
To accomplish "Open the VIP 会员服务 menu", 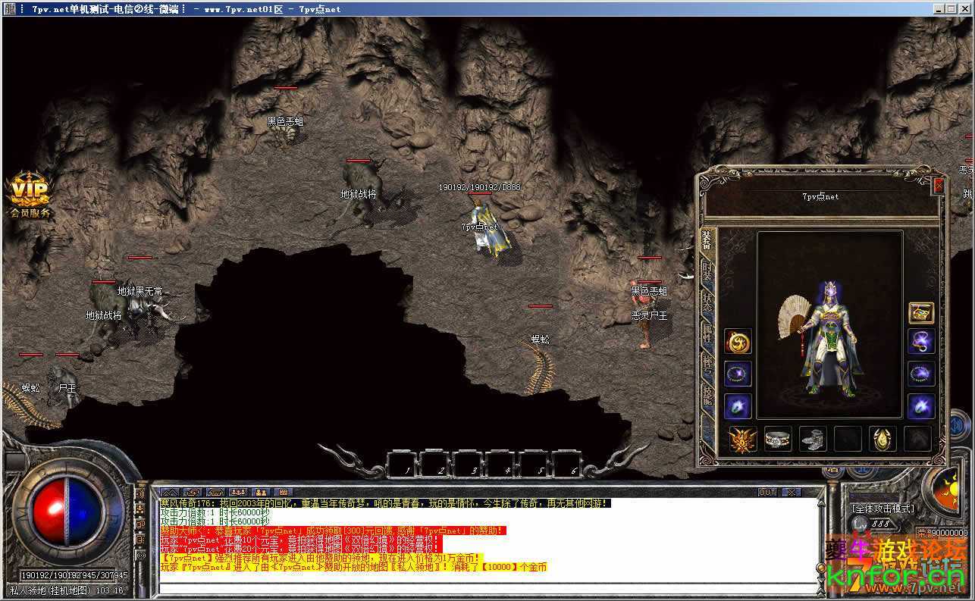I will click(30, 196).
